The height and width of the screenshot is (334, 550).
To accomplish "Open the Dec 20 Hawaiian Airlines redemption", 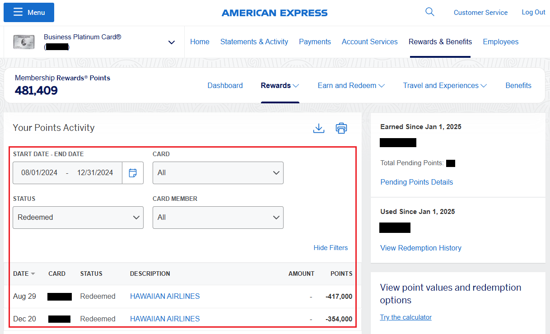I will (x=165, y=319).
